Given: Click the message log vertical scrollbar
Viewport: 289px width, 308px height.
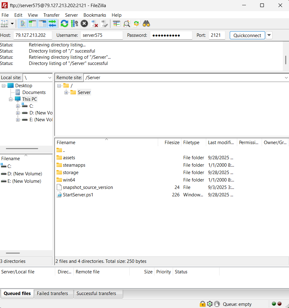Looking at the screenshot, I should click(x=286, y=59).
